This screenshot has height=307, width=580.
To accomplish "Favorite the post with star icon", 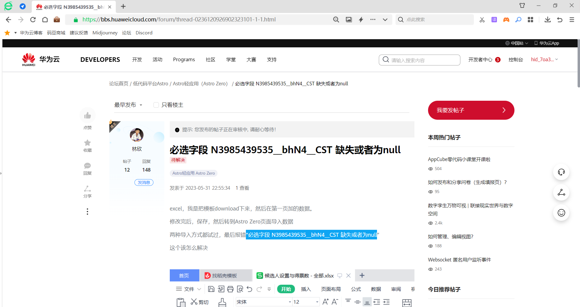I will [88, 143].
